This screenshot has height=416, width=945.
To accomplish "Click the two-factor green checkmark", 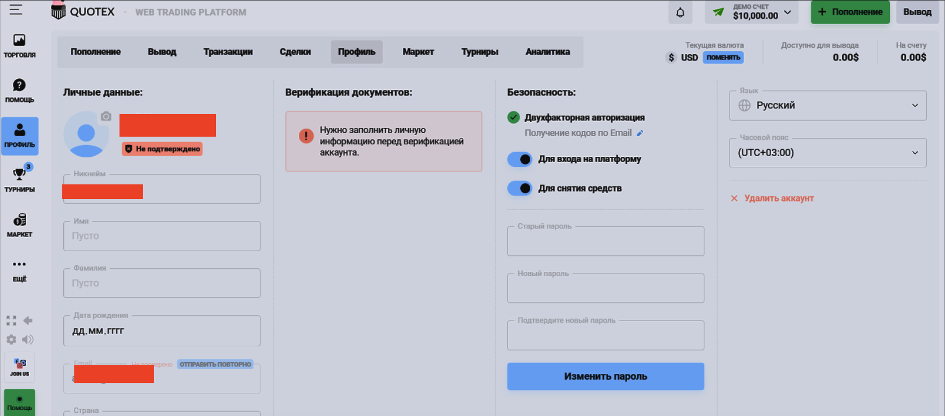I will 513,118.
